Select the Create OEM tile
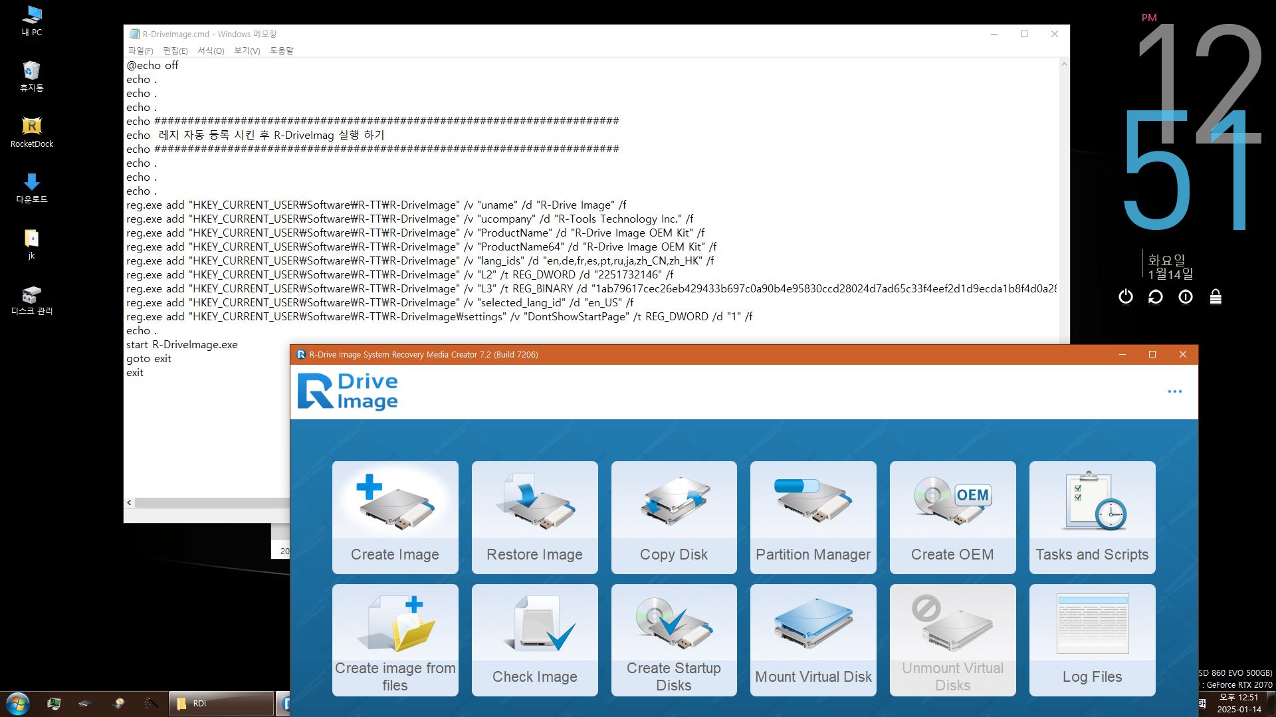Image resolution: width=1276 pixels, height=717 pixels. [x=952, y=517]
